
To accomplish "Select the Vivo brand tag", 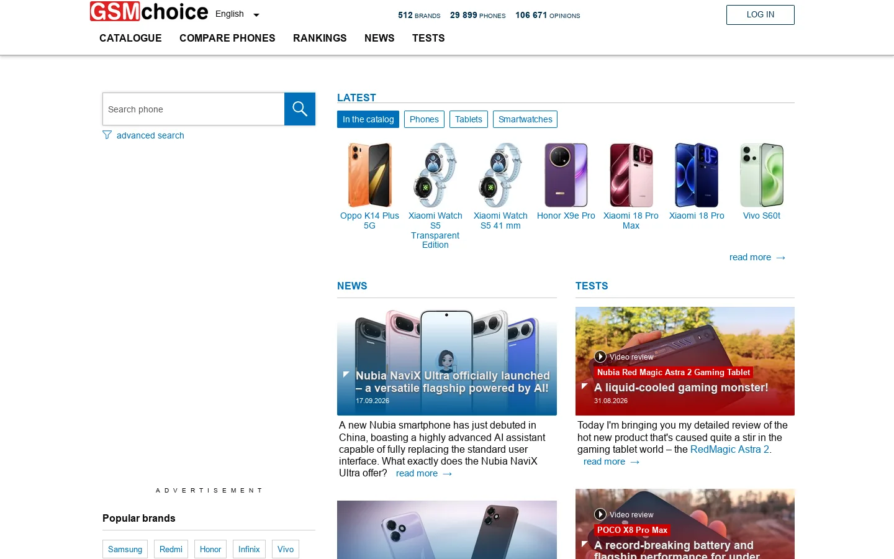I will tap(286, 549).
